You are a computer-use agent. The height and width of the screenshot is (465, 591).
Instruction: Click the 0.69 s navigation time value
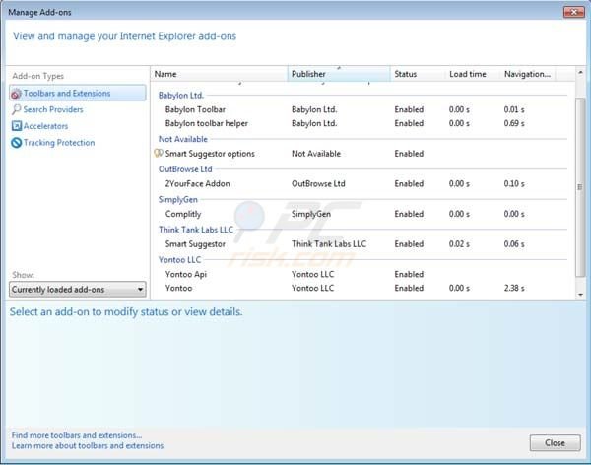(514, 123)
